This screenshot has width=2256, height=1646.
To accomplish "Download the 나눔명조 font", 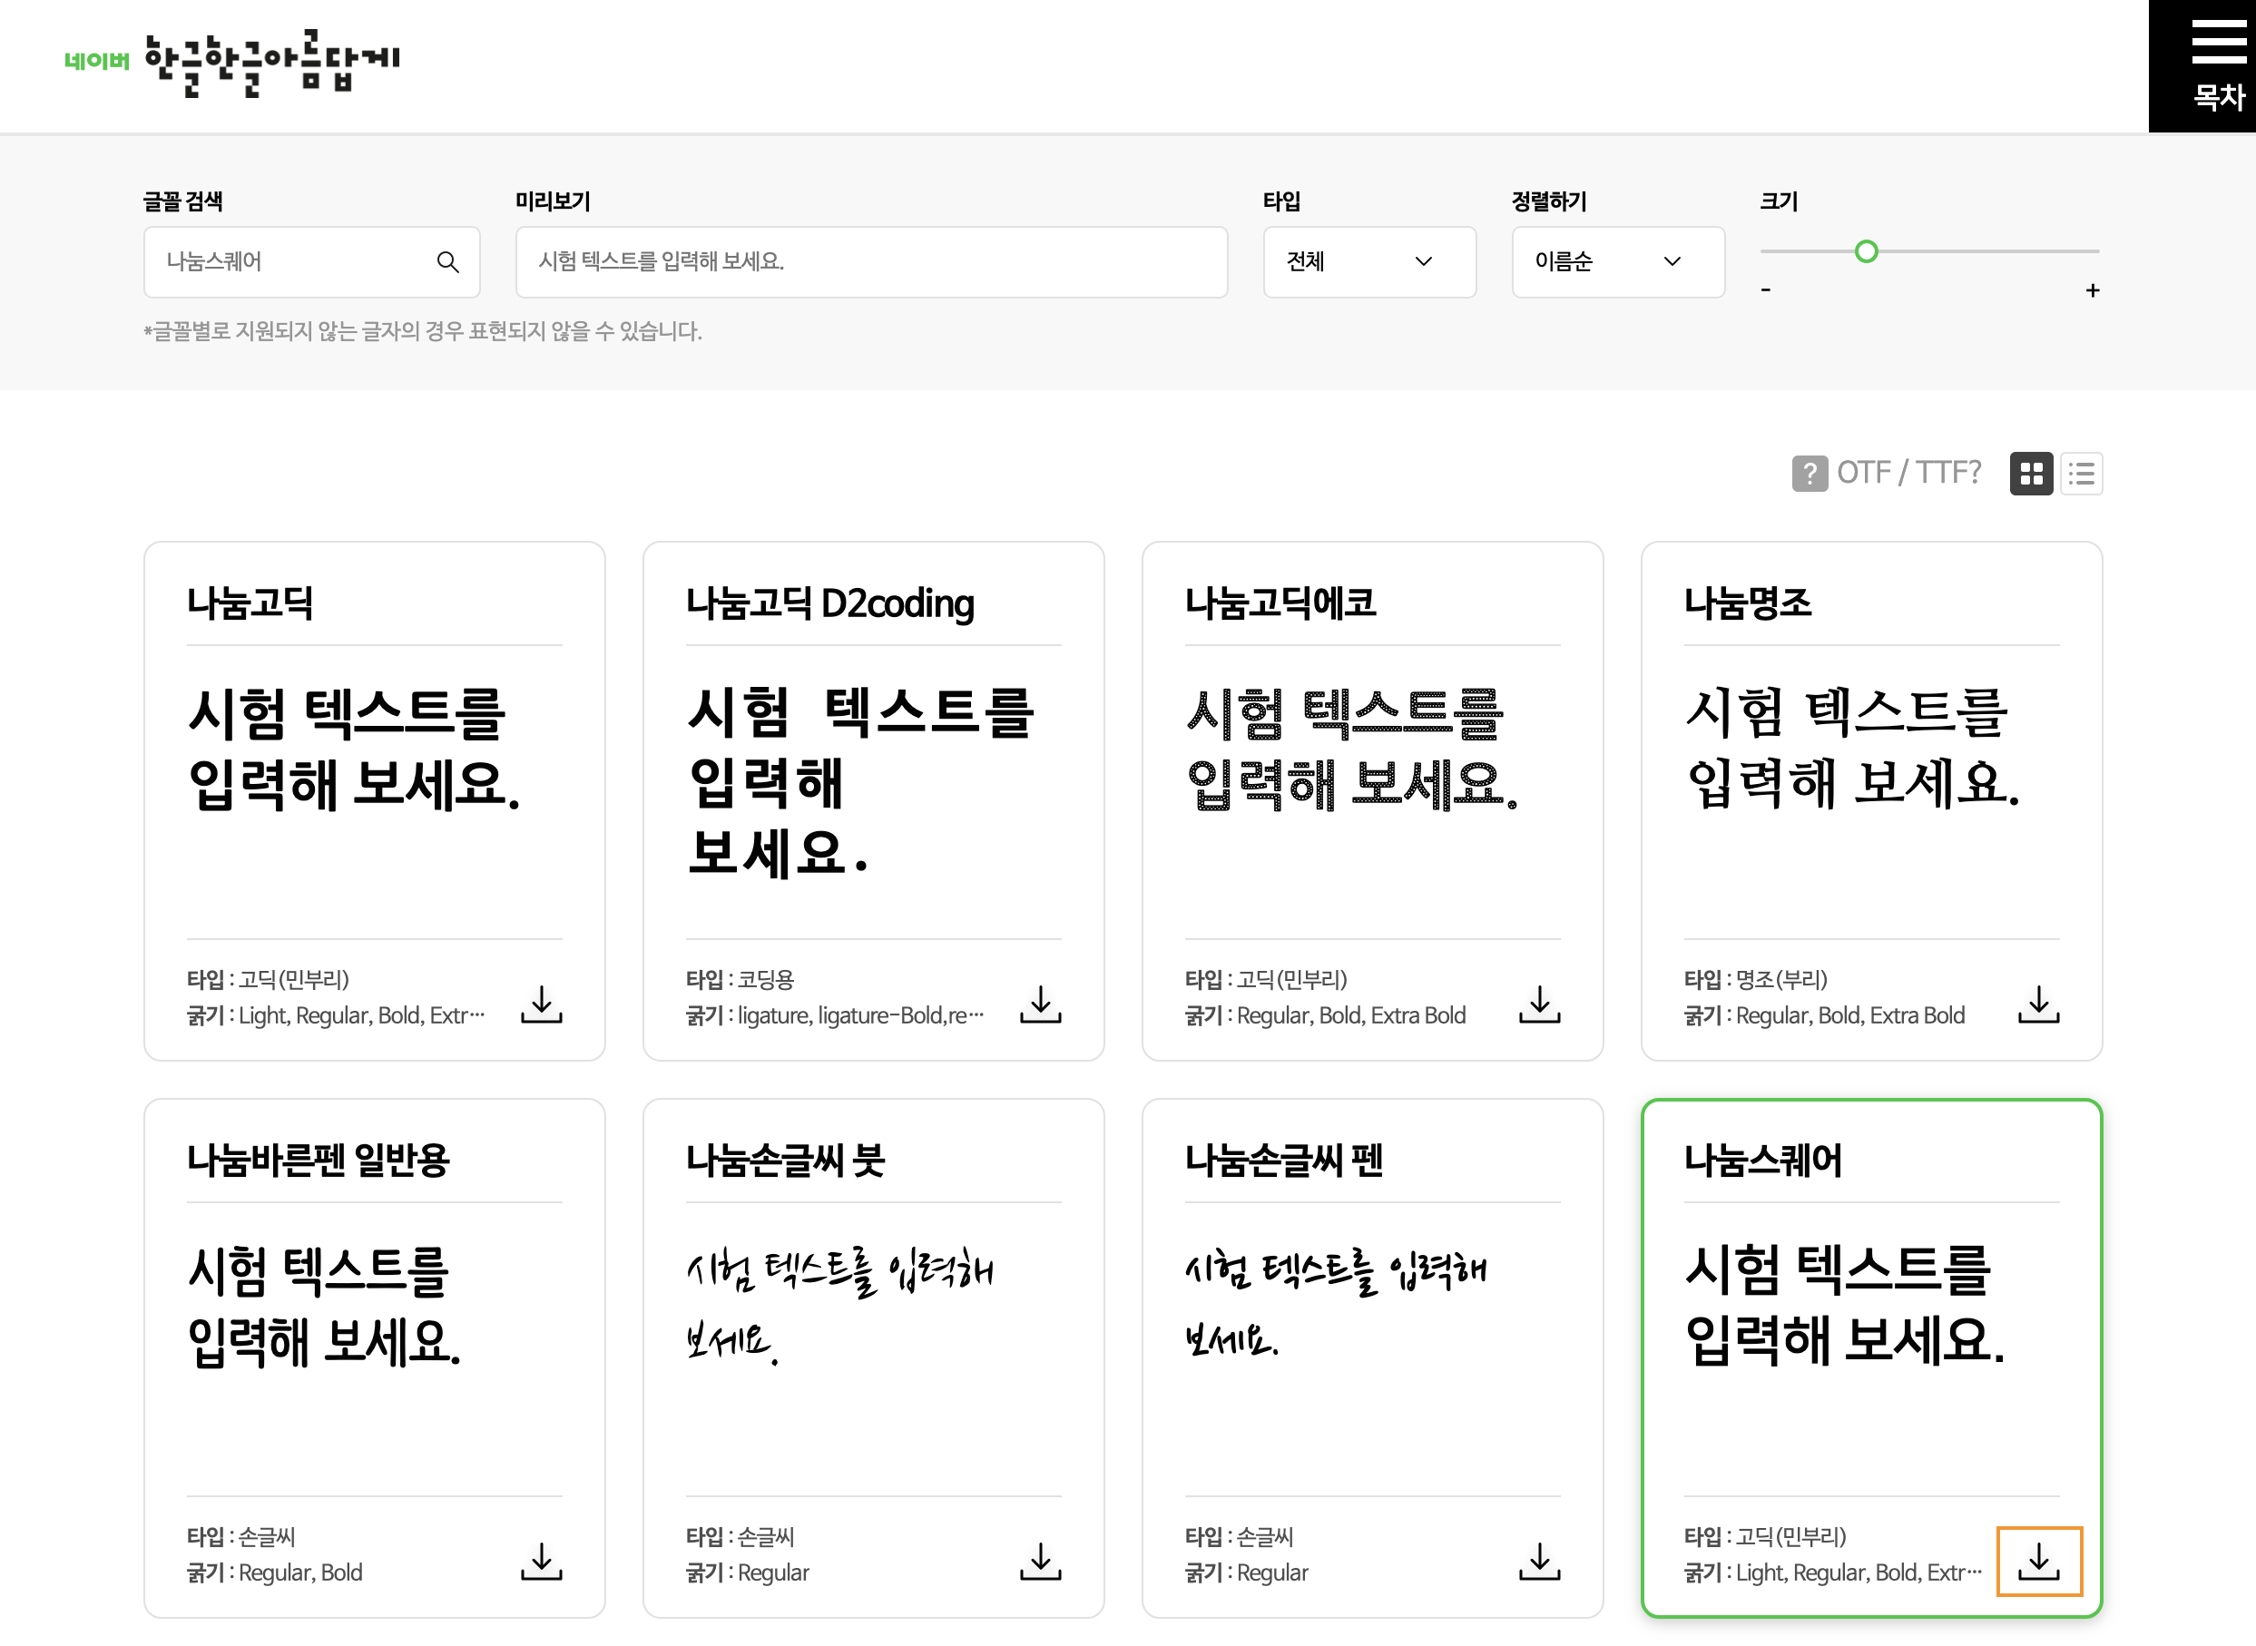I will (x=2039, y=1004).
